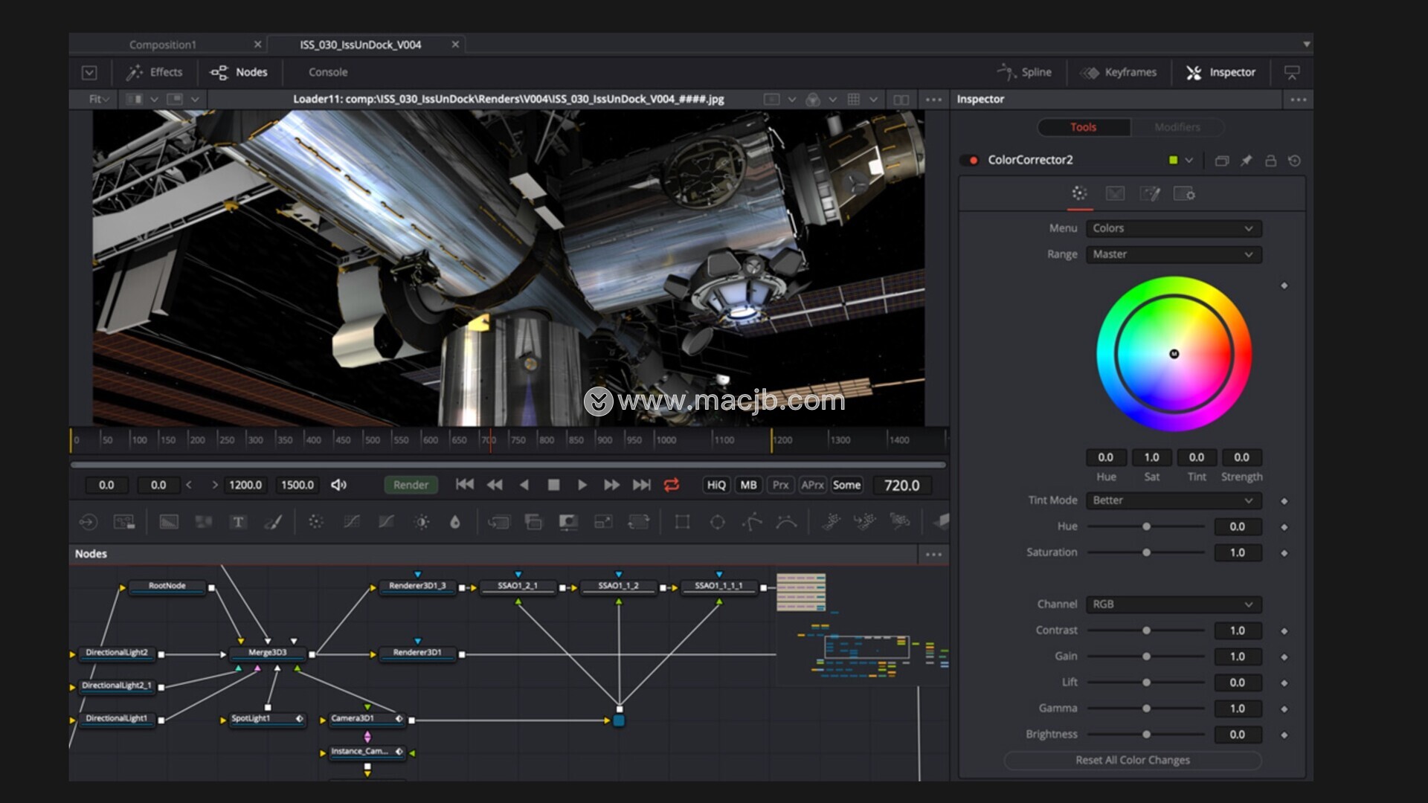Open the Range Master dropdown
1428x803 pixels.
[x=1173, y=254]
